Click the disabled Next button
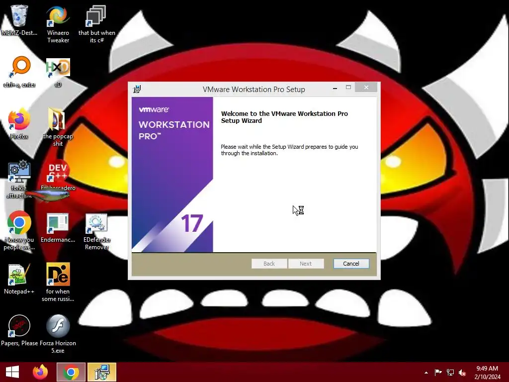The width and height of the screenshot is (509, 382). coord(306,264)
